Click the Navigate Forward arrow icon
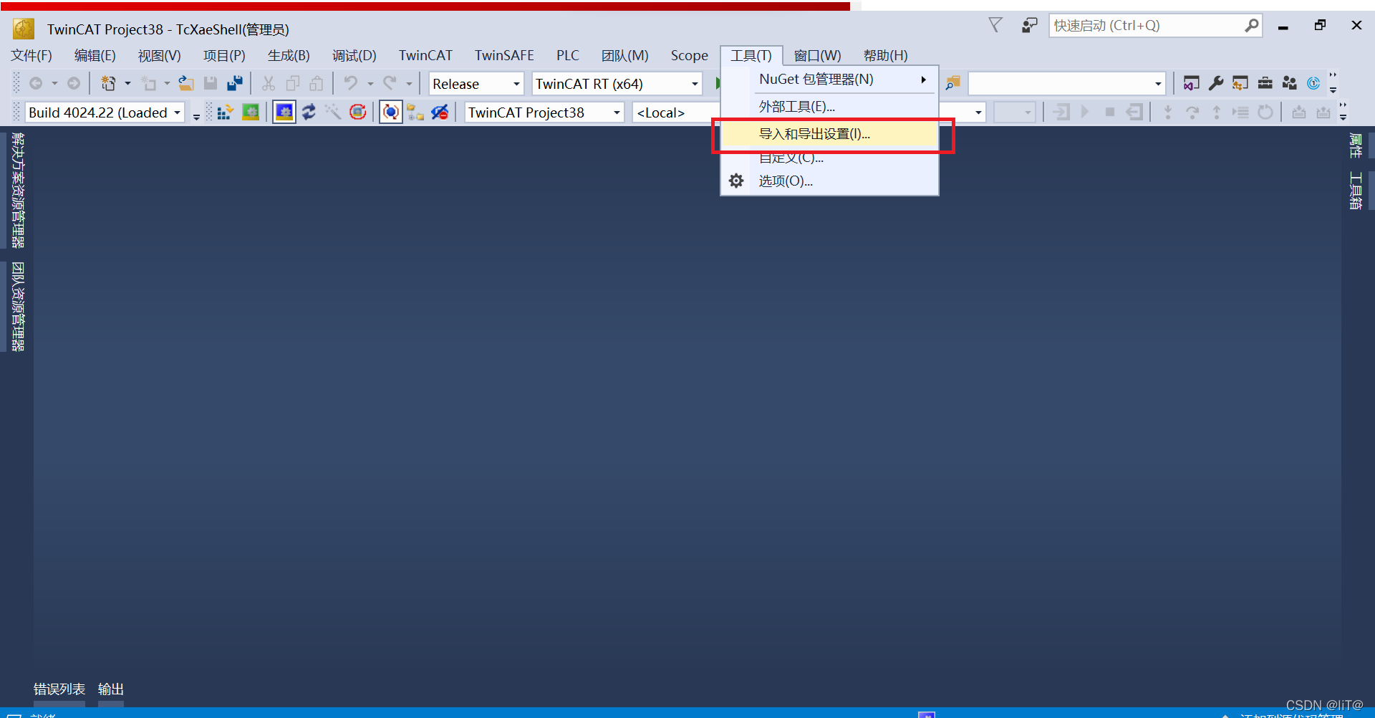This screenshot has width=1375, height=718. [74, 84]
